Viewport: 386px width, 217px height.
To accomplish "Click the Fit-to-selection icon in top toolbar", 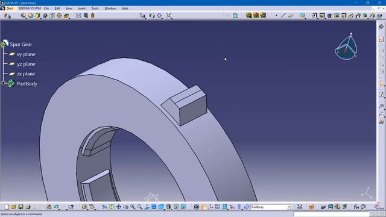I will click(x=169, y=16).
